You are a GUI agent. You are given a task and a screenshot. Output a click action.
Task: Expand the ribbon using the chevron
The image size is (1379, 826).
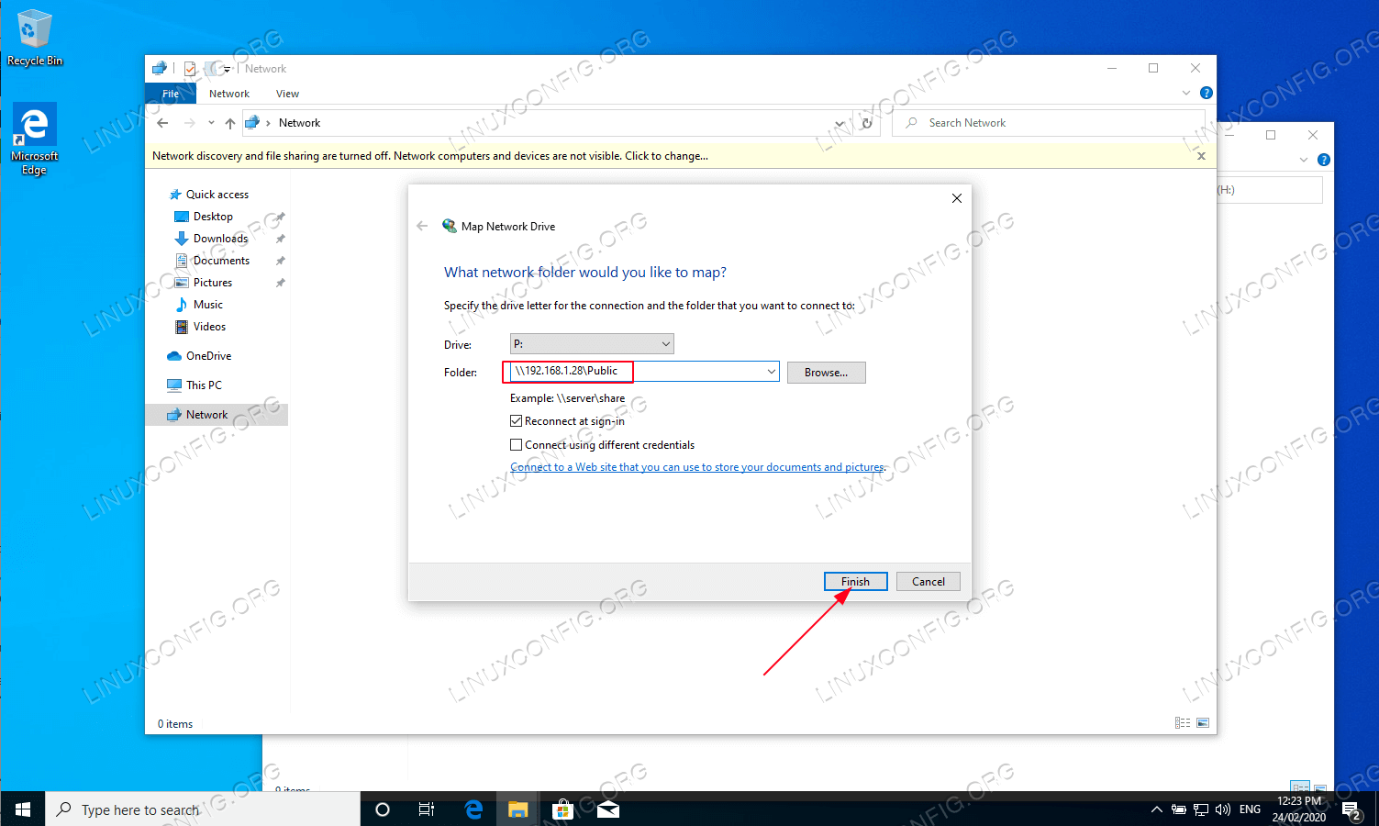[1186, 93]
